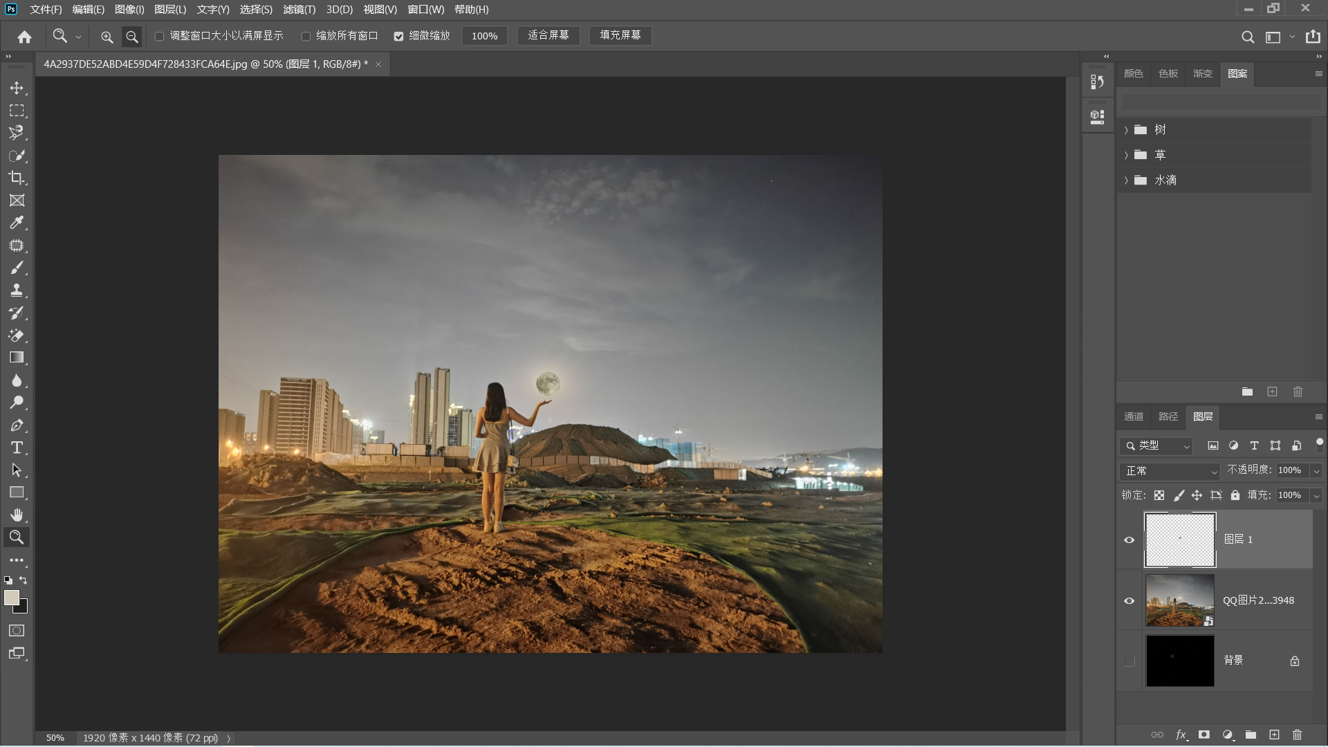Expand the 树 pattern folder

(x=1126, y=130)
